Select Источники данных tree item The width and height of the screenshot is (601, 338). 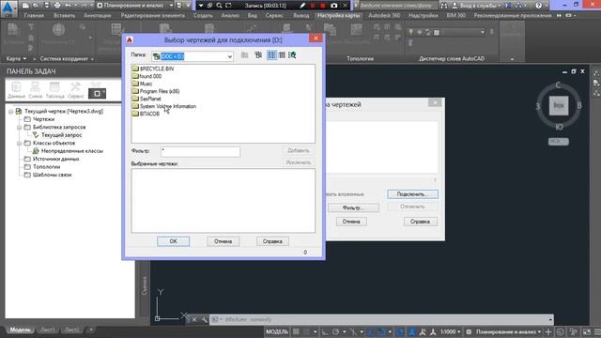pos(56,159)
